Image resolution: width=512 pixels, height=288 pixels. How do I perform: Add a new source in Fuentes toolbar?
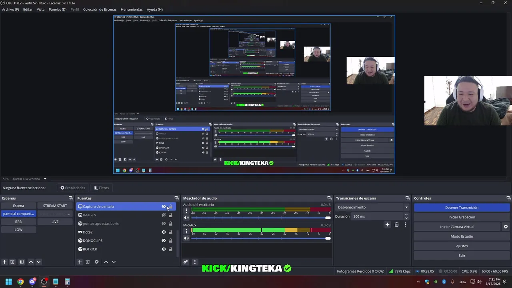[x=80, y=262]
